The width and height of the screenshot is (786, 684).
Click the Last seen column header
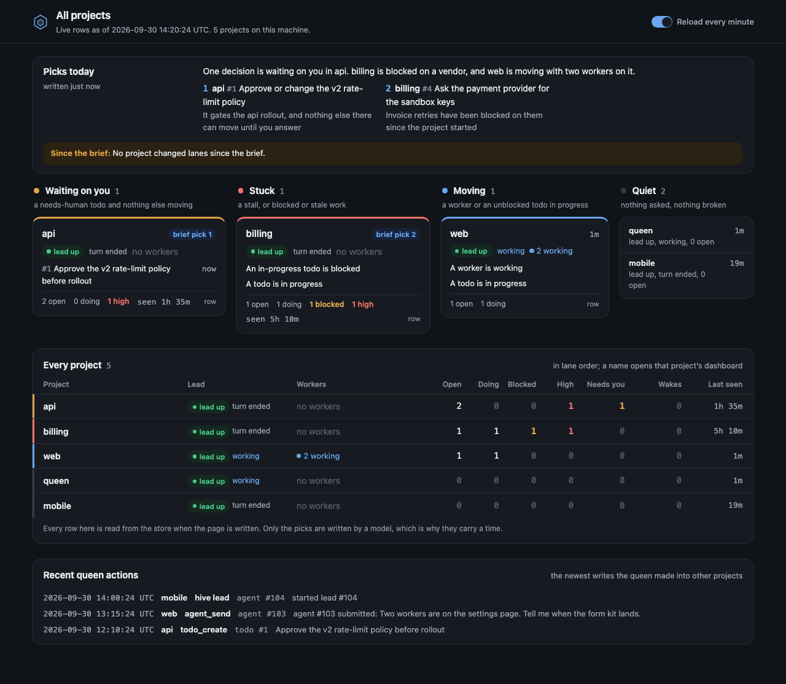point(725,384)
